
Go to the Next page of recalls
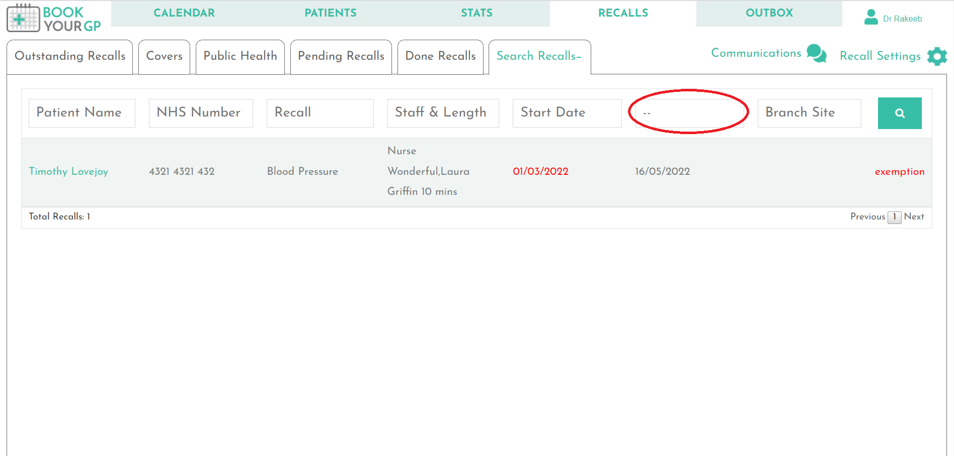pos(914,216)
